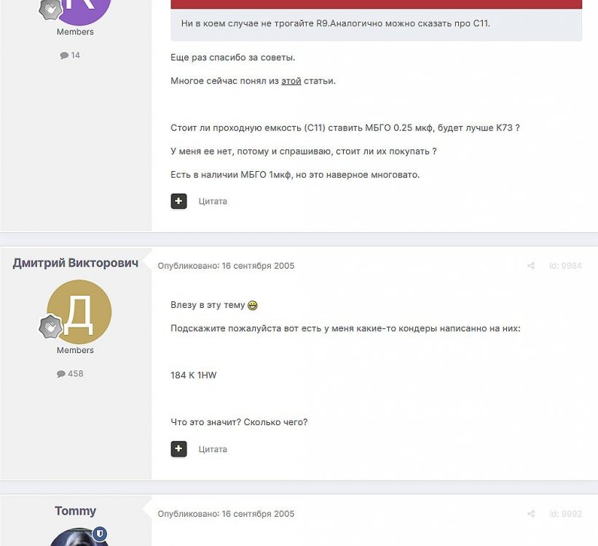Open post permalink Id: 9984
The height and width of the screenshot is (546, 598).
pyautogui.click(x=565, y=266)
